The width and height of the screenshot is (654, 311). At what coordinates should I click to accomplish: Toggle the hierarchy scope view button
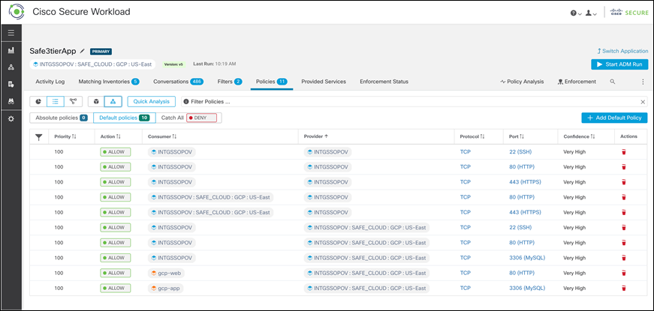point(113,102)
